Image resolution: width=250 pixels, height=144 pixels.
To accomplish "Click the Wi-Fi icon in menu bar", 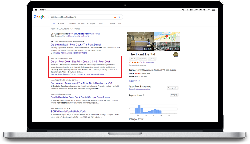I will click(205, 10).
